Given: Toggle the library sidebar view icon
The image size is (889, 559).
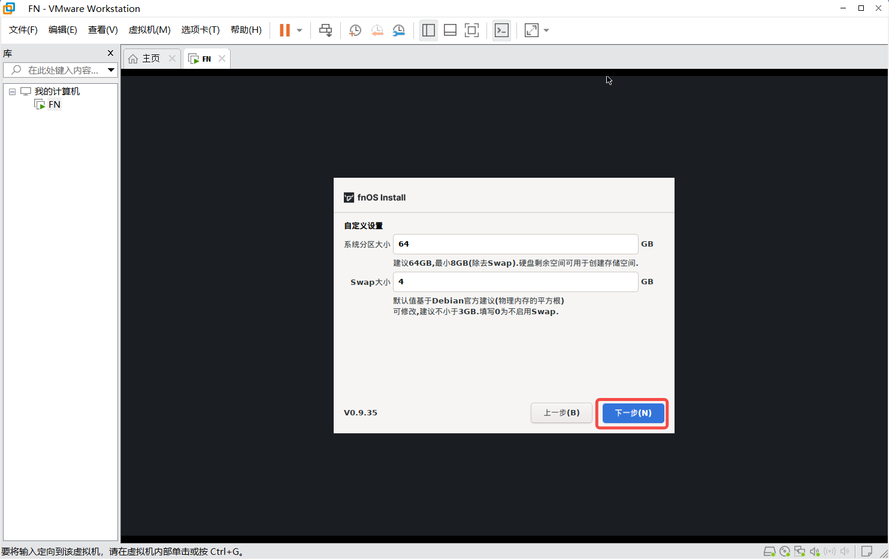Looking at the screenshot, I should coord(428,30).
